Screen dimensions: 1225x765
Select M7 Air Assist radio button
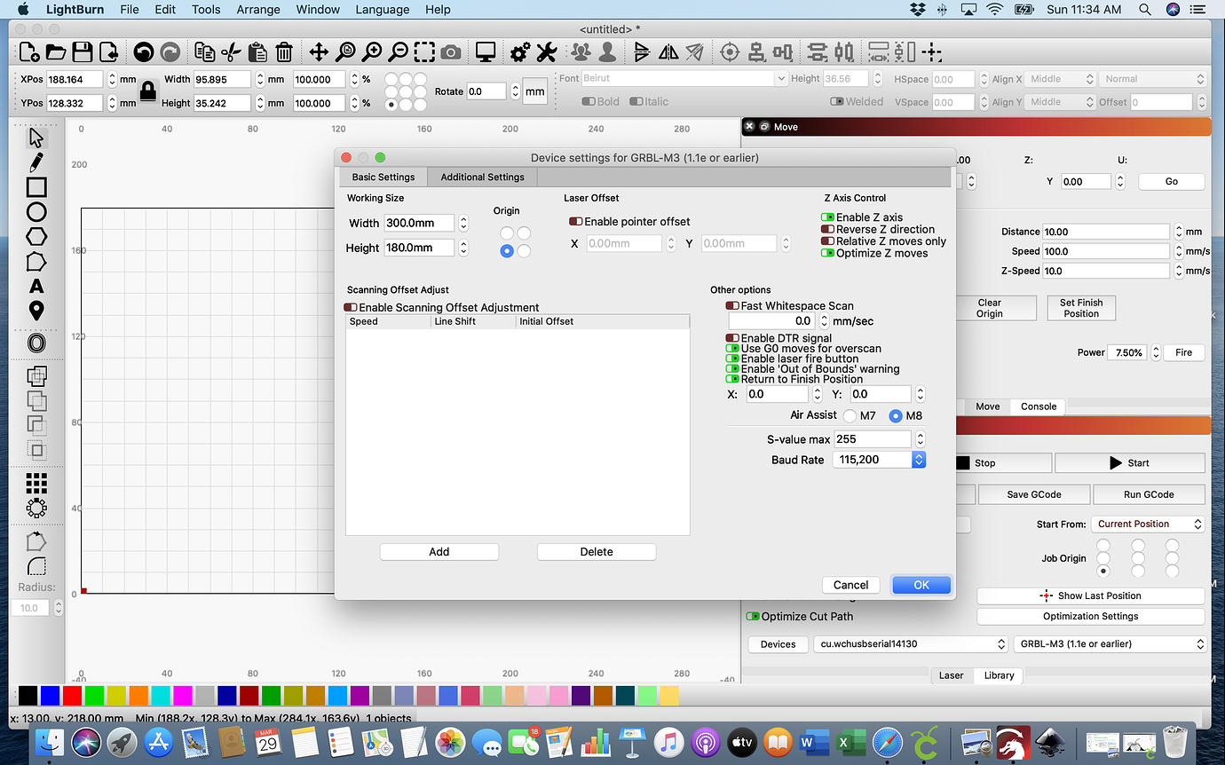(x=850, y=416)
